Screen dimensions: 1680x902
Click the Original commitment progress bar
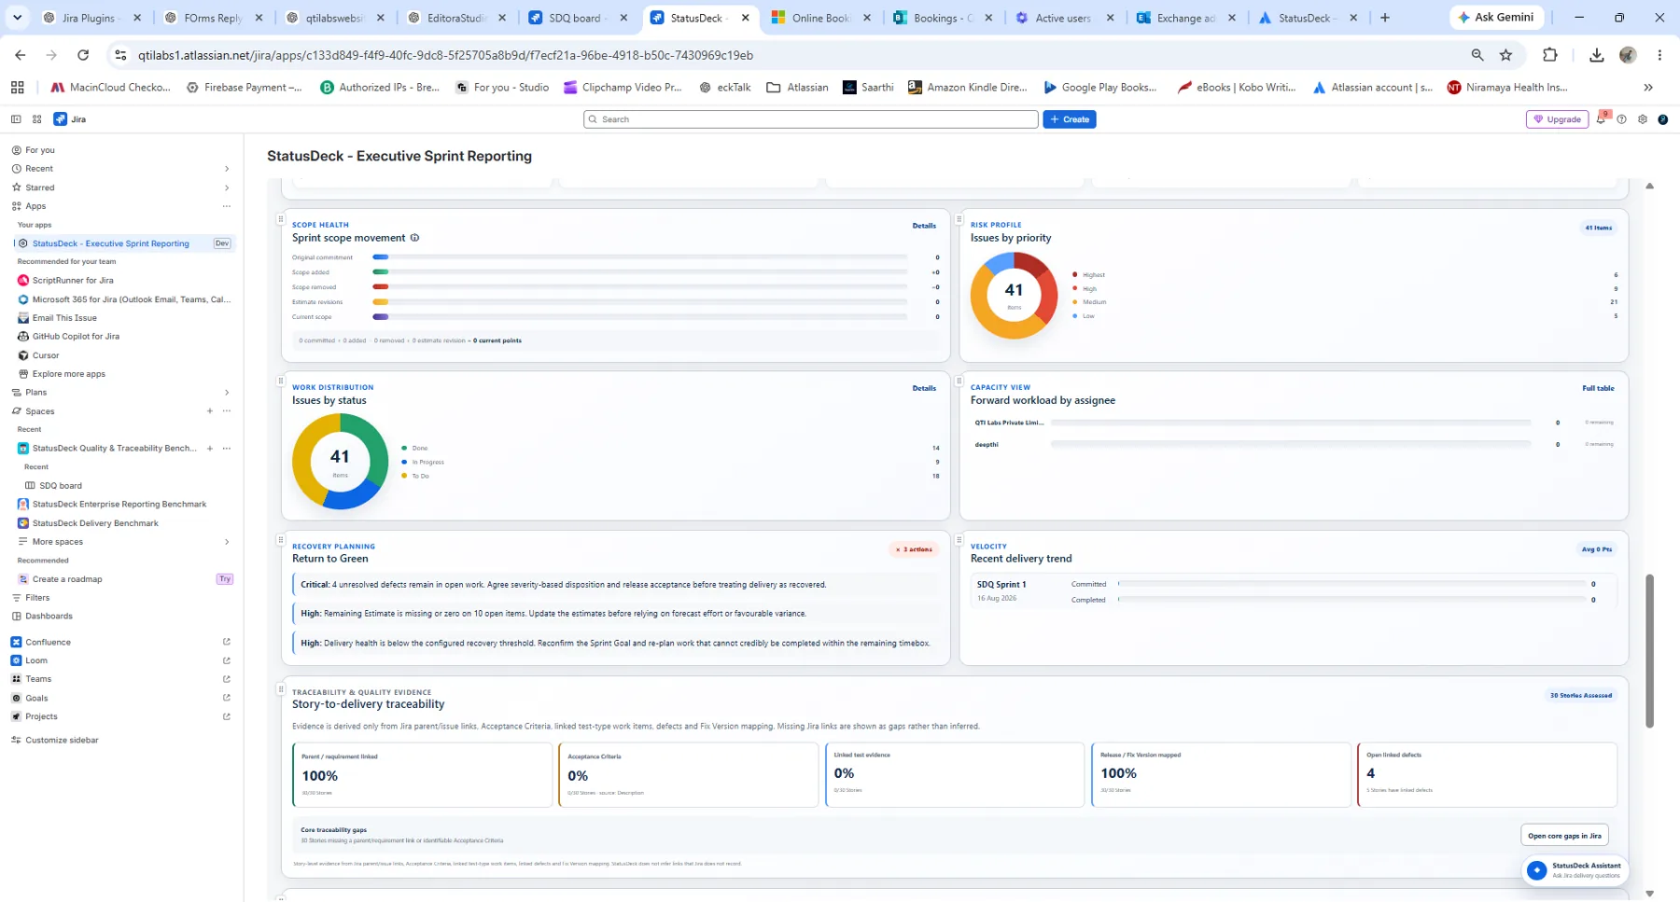point(640,257)
